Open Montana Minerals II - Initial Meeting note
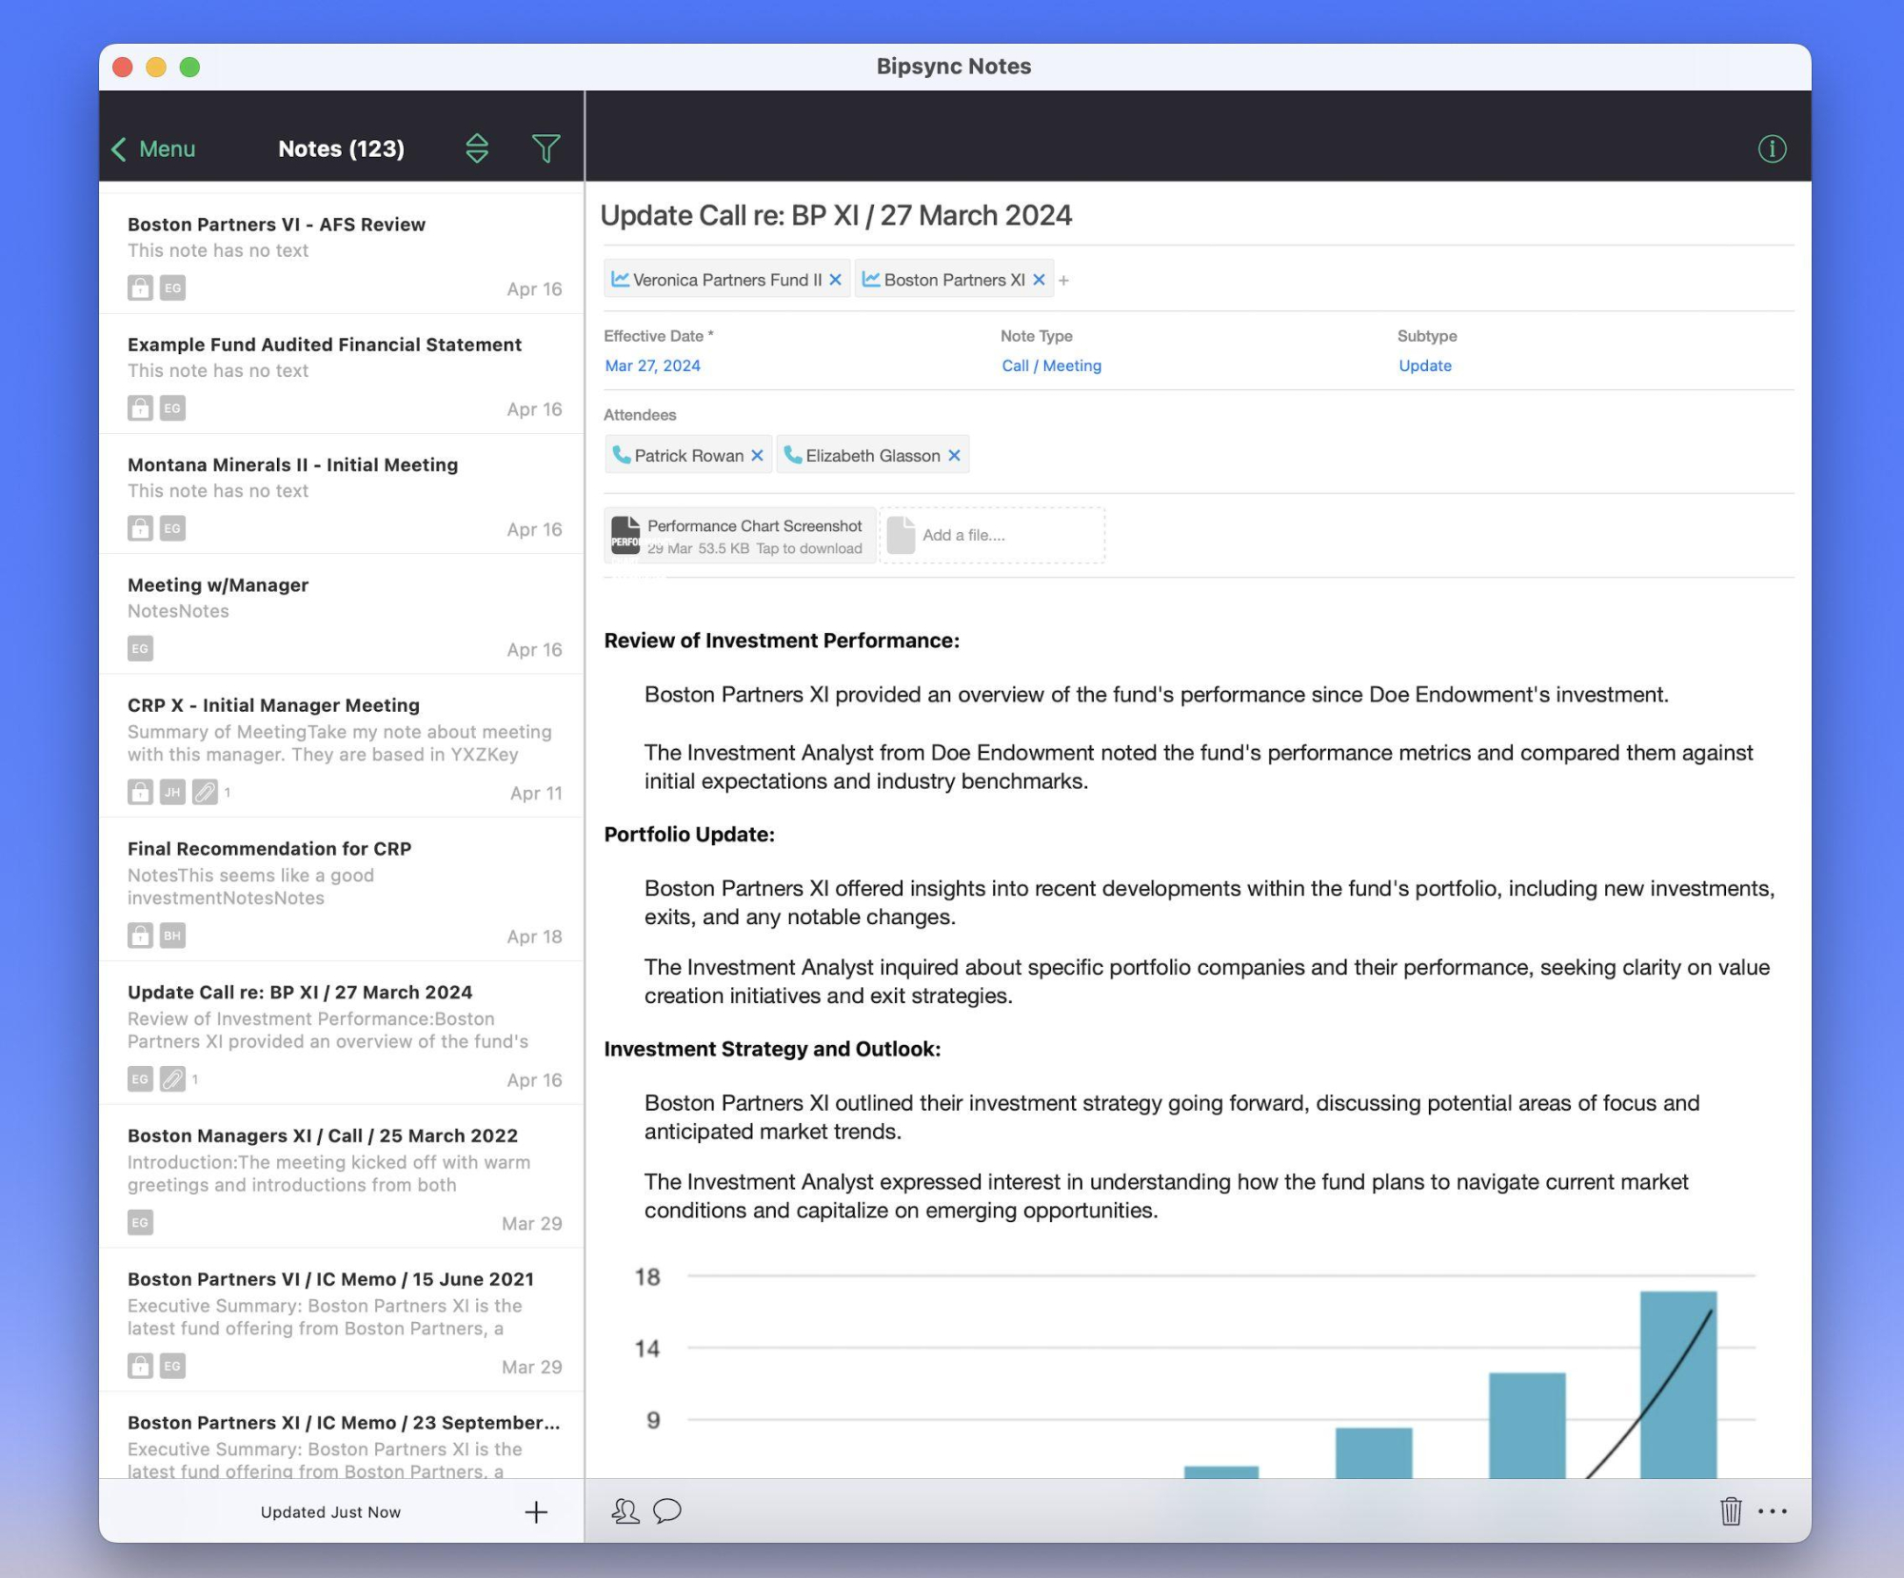Viewport: 1904px width, 1578px height. (x=342, y=494)
